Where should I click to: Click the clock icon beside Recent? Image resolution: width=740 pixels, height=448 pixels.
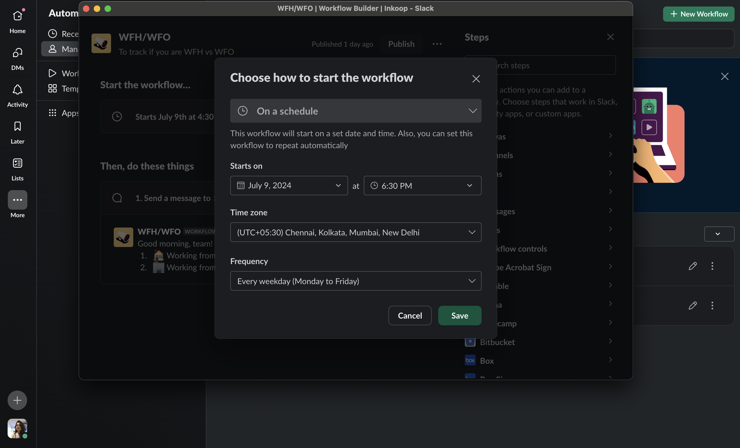click(53, 34)
